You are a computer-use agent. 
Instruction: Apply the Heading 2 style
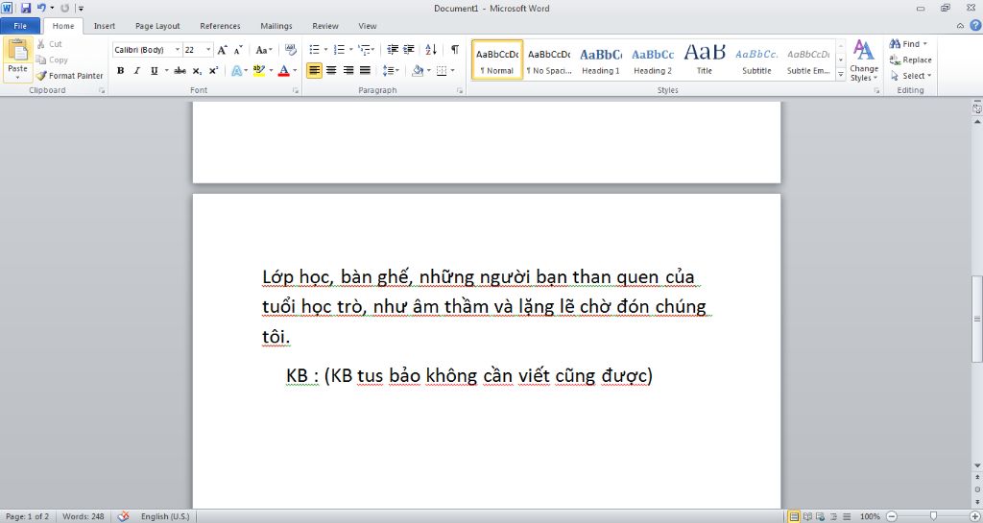(x=653, y=60)
